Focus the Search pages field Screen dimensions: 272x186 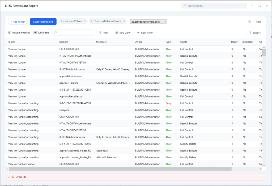(214, 6)
